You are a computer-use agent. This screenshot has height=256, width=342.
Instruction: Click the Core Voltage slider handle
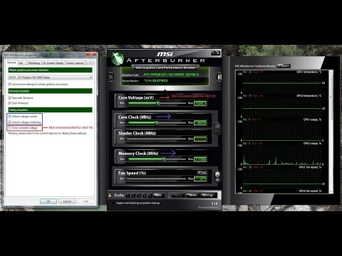point(158,103)
